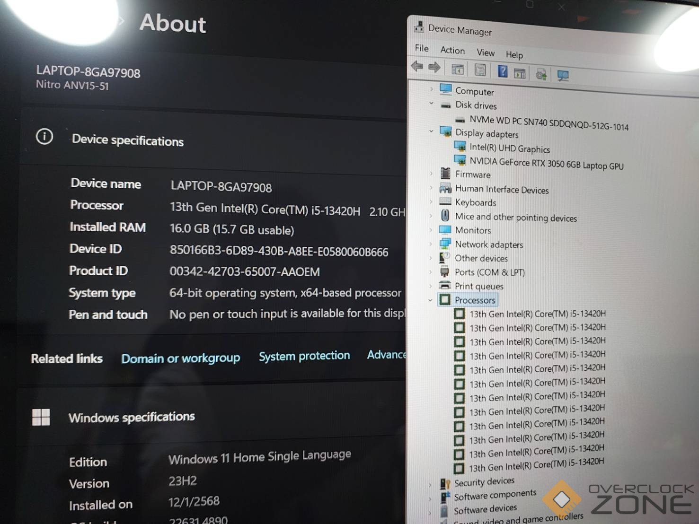The width and height of the screenshot is (699, 524).
Task: Click the Scan for hardware changes icon
Action: click(563, 76)
